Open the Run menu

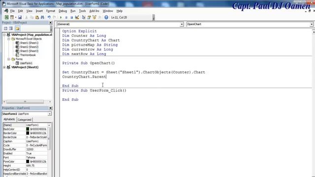tap(73, 11)
